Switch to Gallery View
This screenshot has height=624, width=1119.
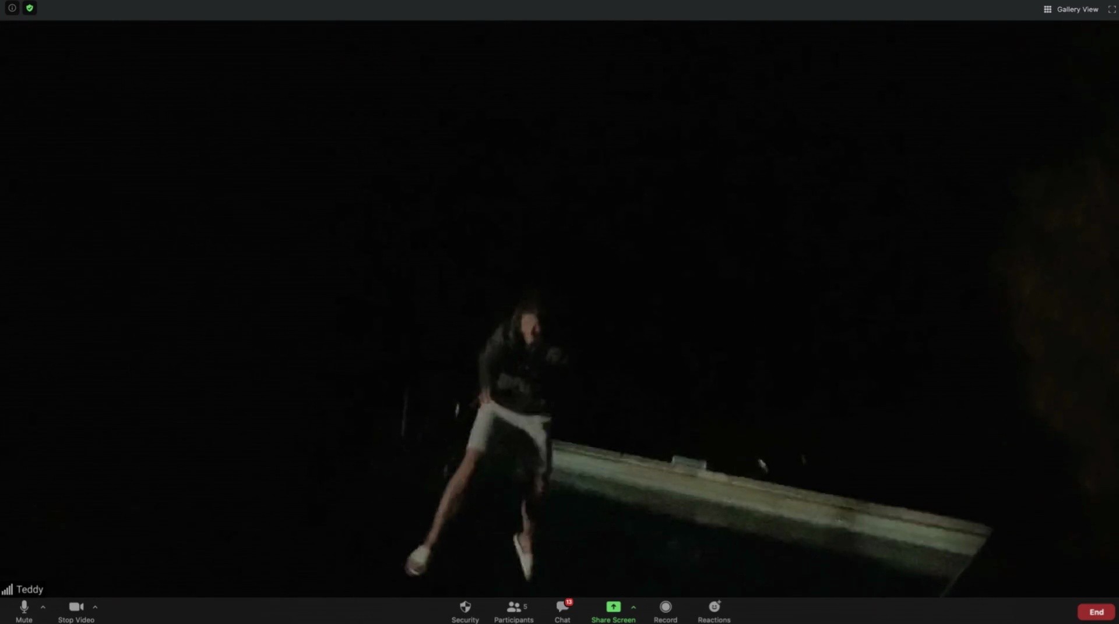point(1071,9)
